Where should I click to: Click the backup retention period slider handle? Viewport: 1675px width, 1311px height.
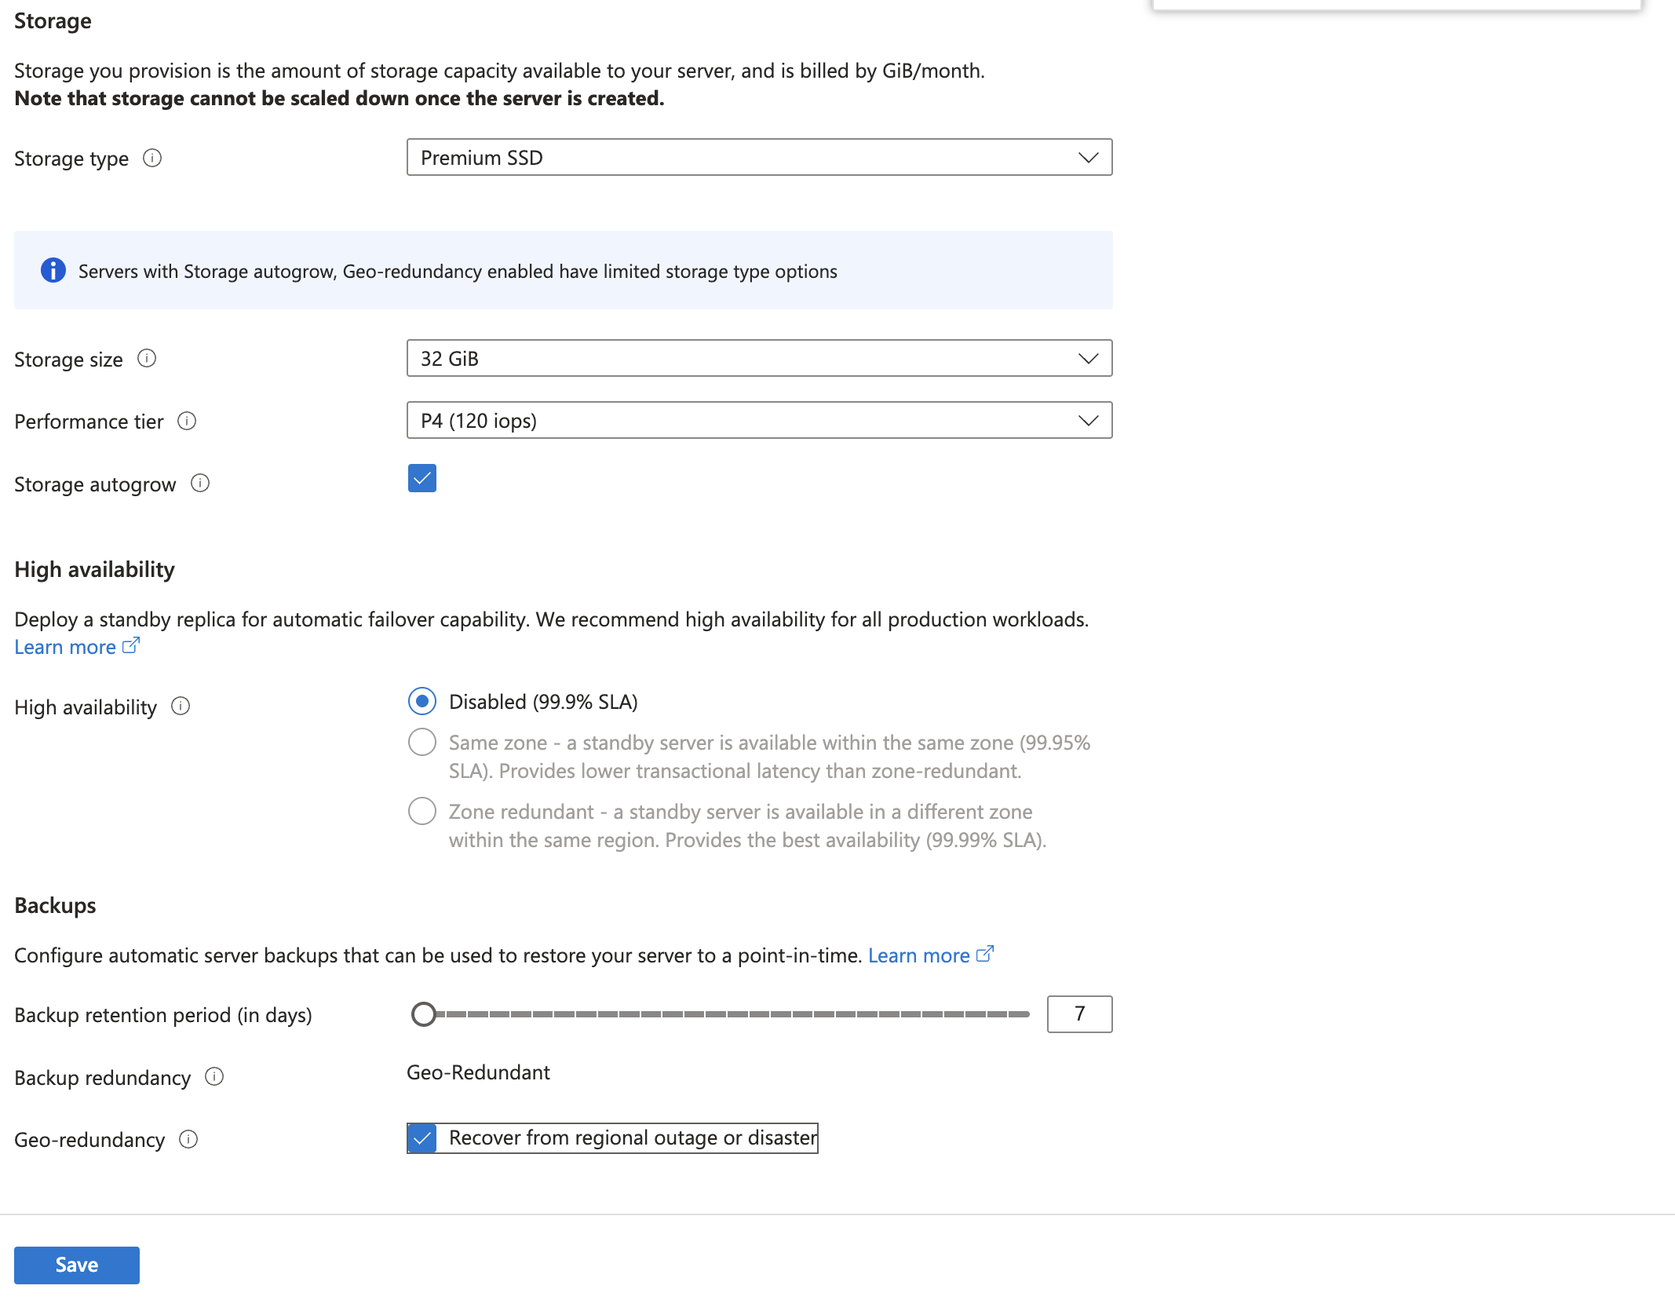pos(424,1014)
